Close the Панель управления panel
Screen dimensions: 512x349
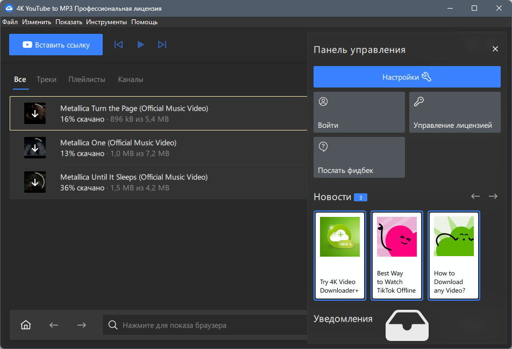coord(495,49)
